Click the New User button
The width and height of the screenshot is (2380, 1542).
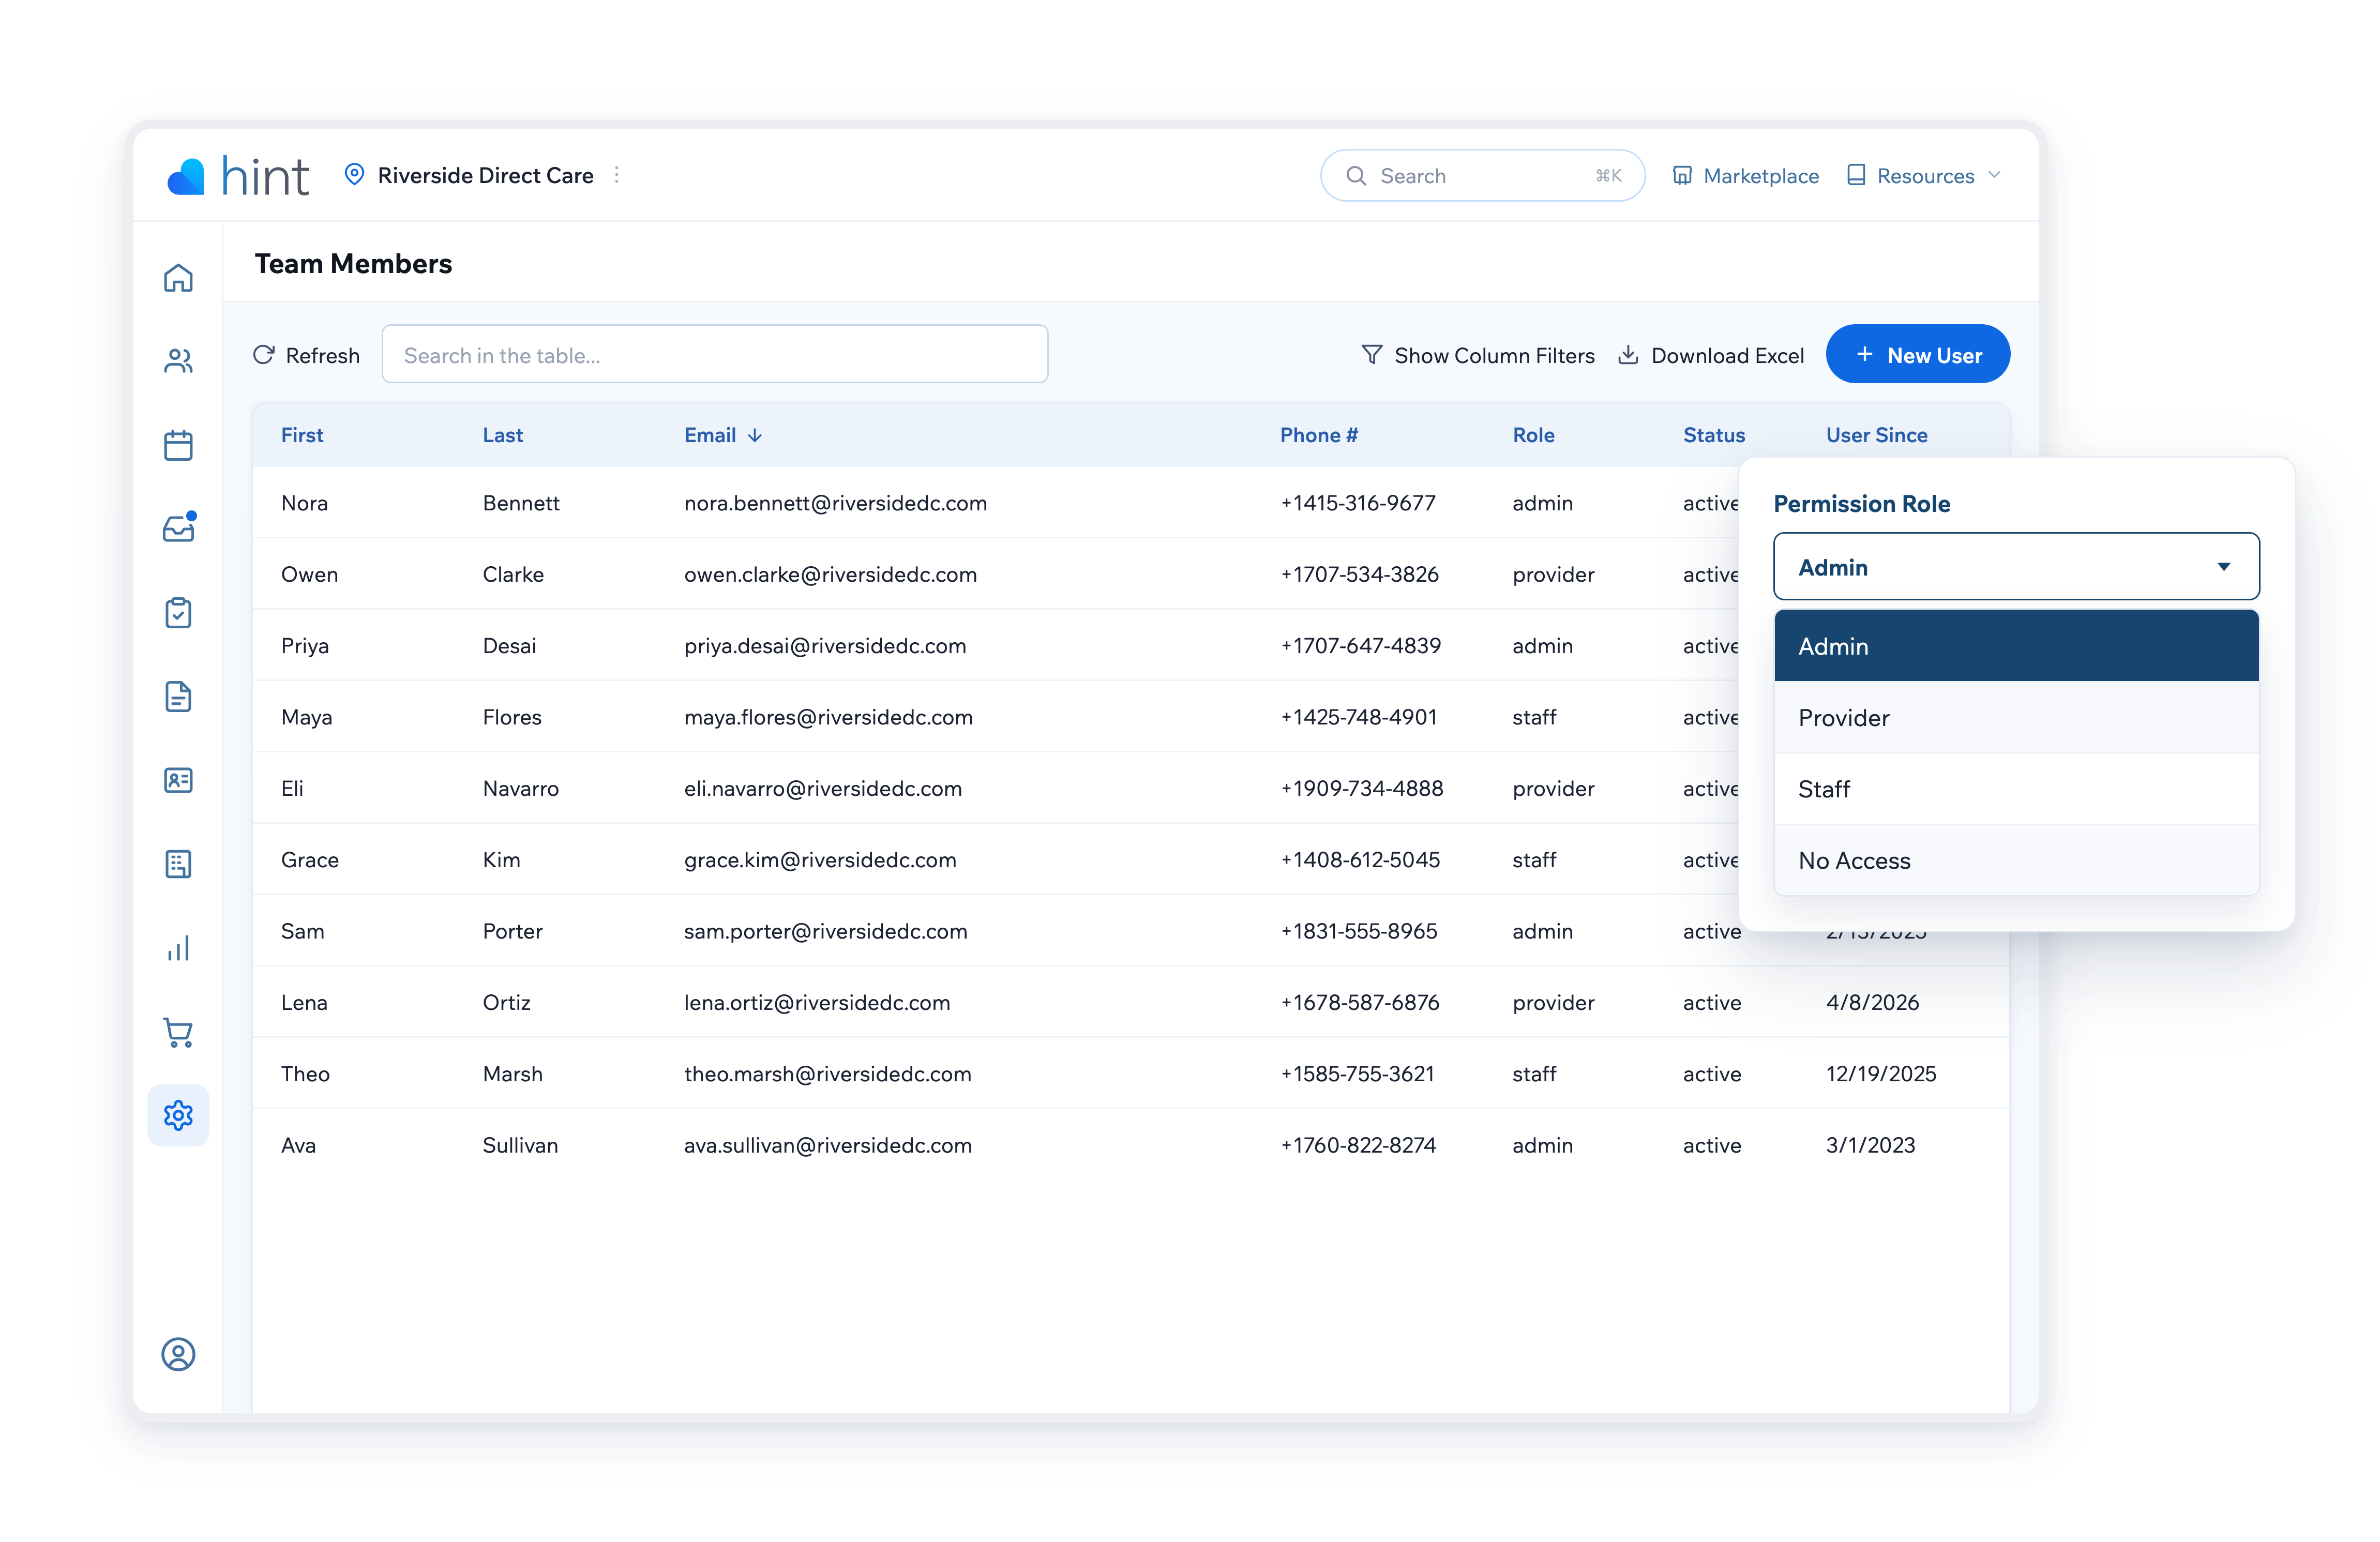tap(1917, 354)
